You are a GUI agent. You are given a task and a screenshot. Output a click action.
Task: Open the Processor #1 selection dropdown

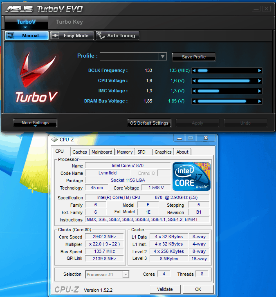pos(126,274)
